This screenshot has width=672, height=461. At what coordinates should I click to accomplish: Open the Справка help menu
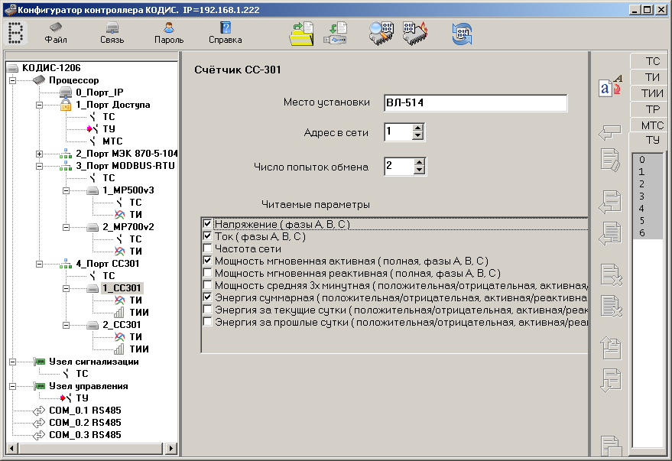225,33
